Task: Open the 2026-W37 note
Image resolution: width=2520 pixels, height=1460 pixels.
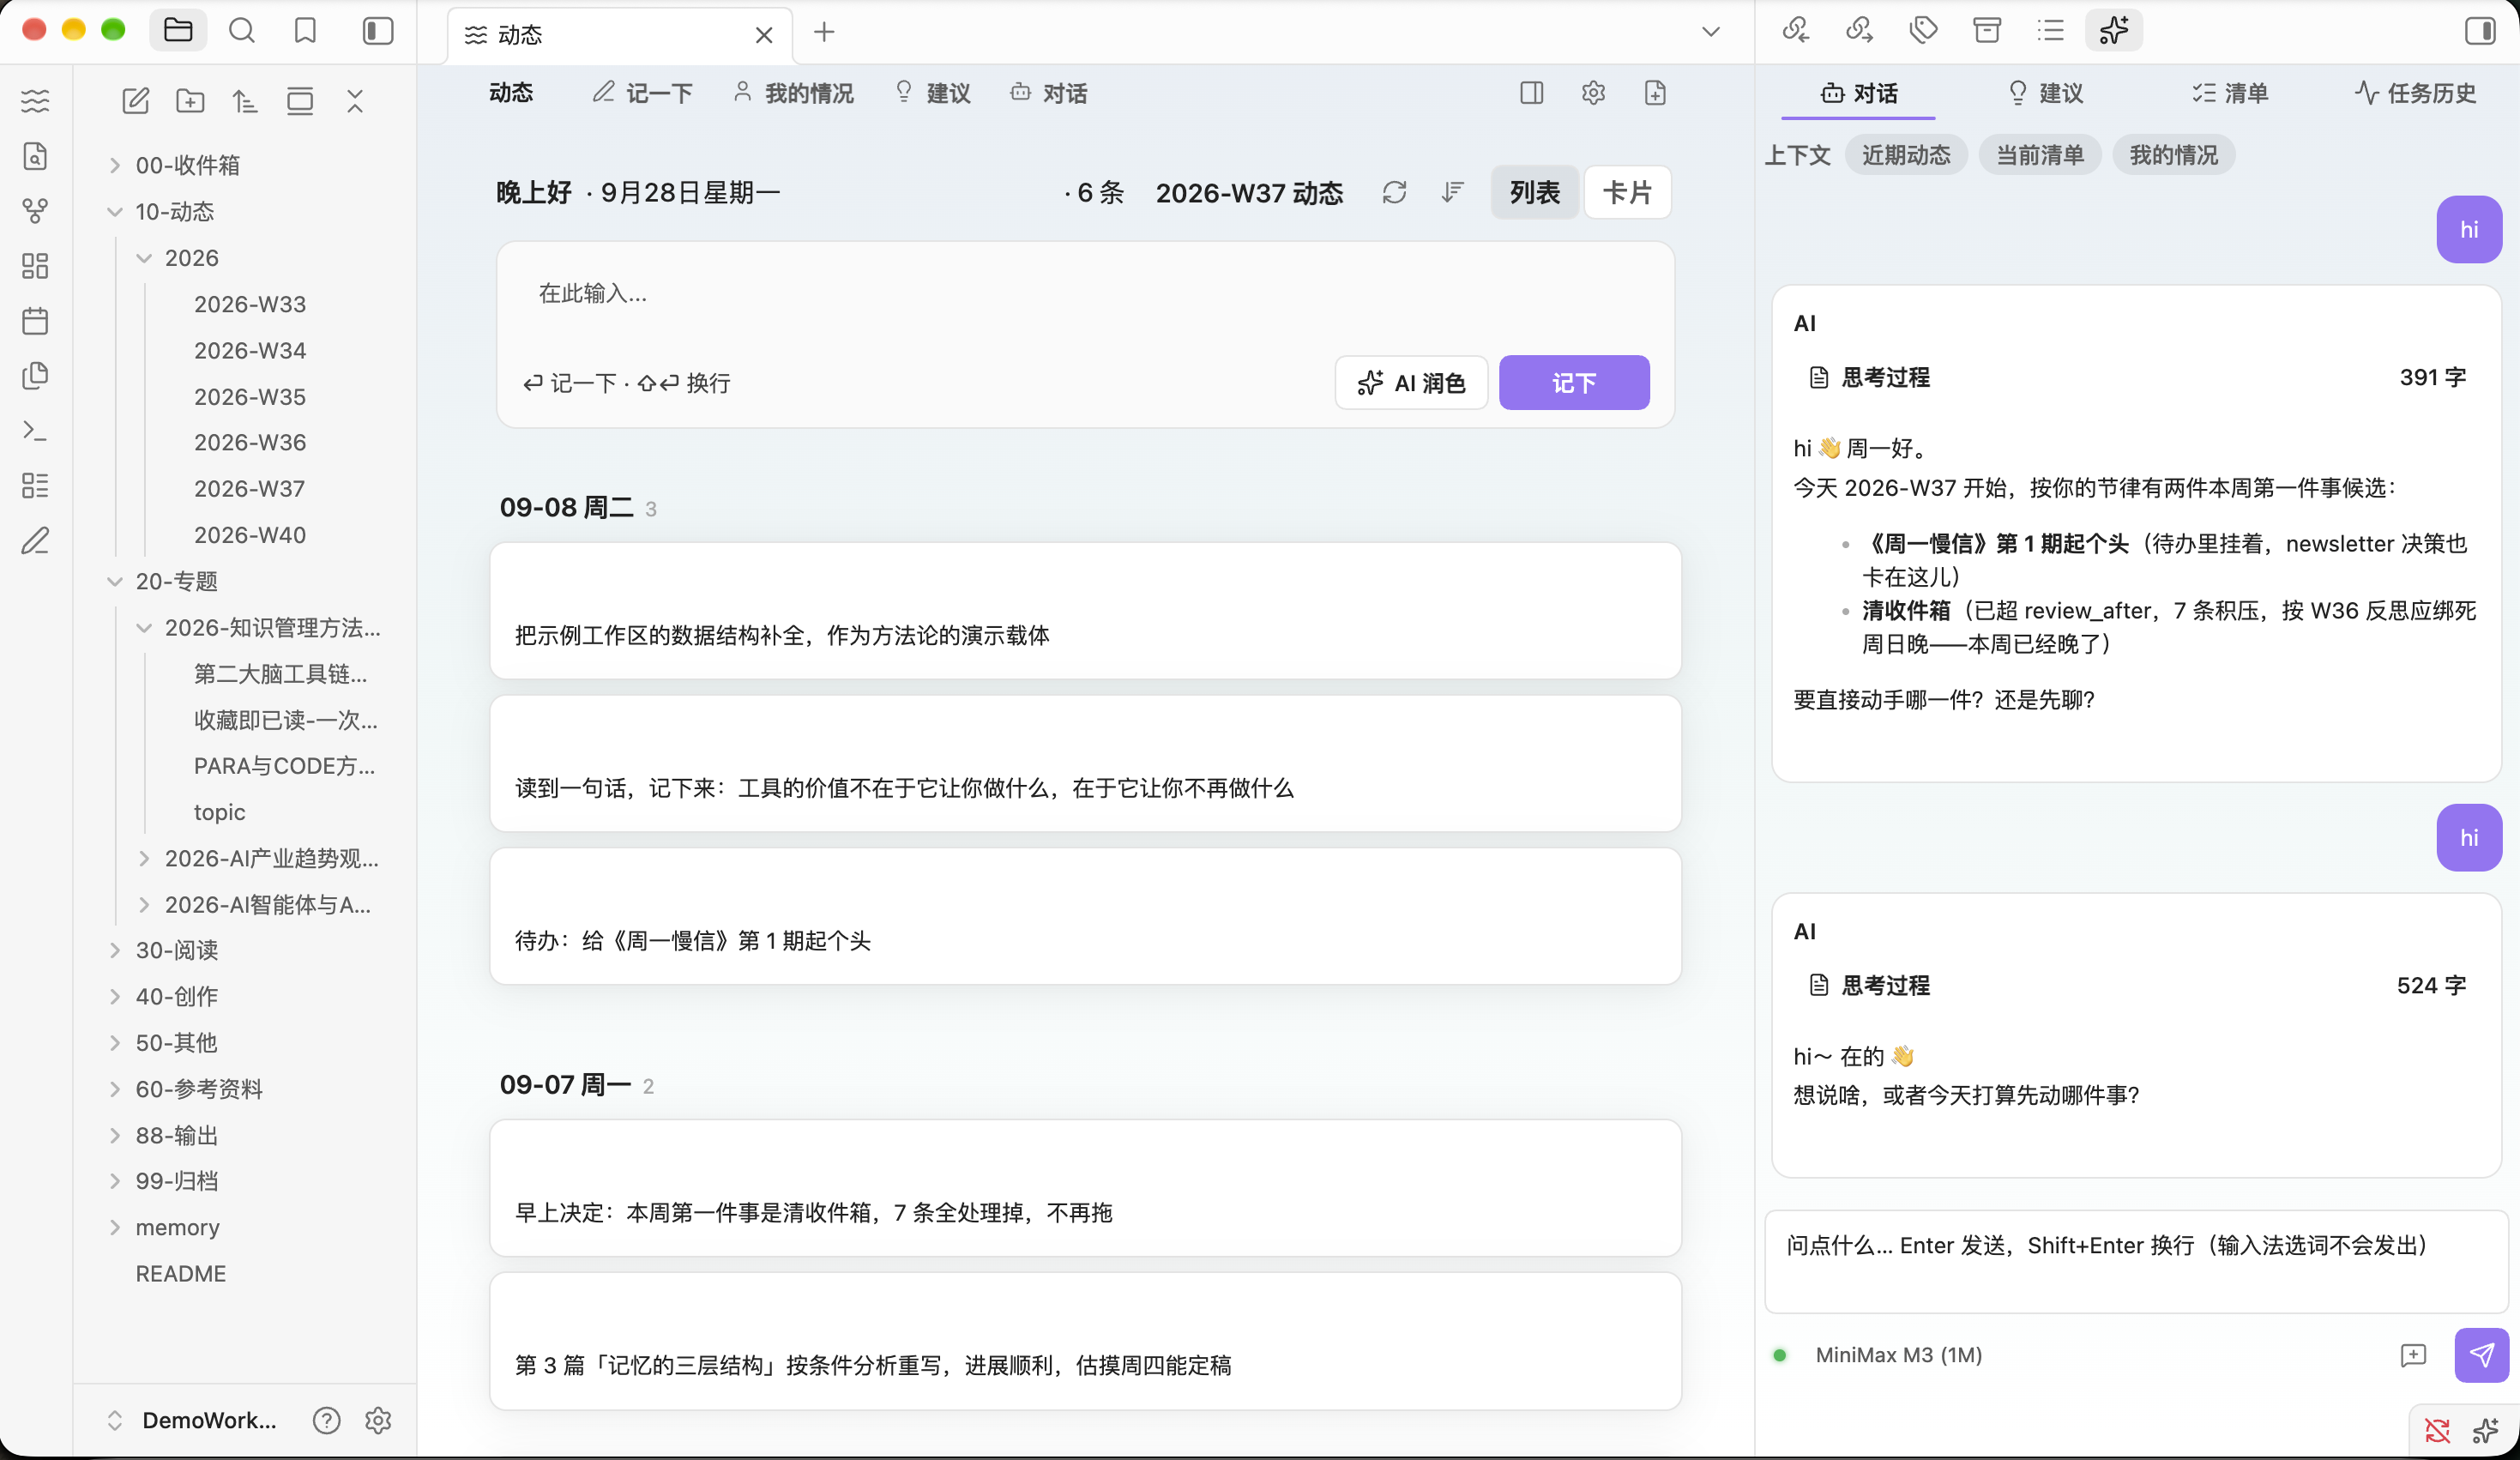Action: 249,489
